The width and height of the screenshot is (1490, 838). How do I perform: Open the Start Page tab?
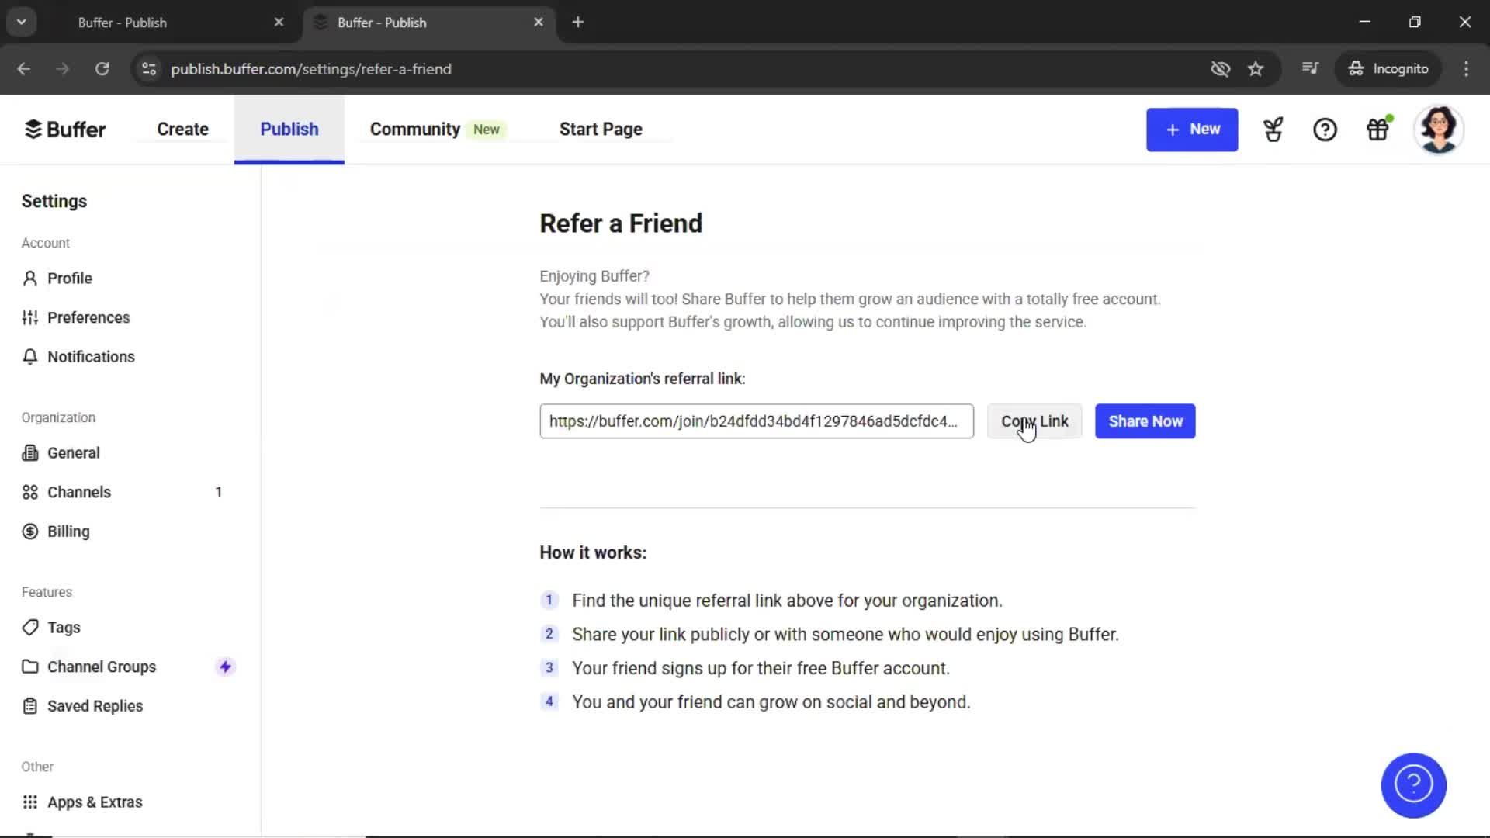tap(600, 129)
